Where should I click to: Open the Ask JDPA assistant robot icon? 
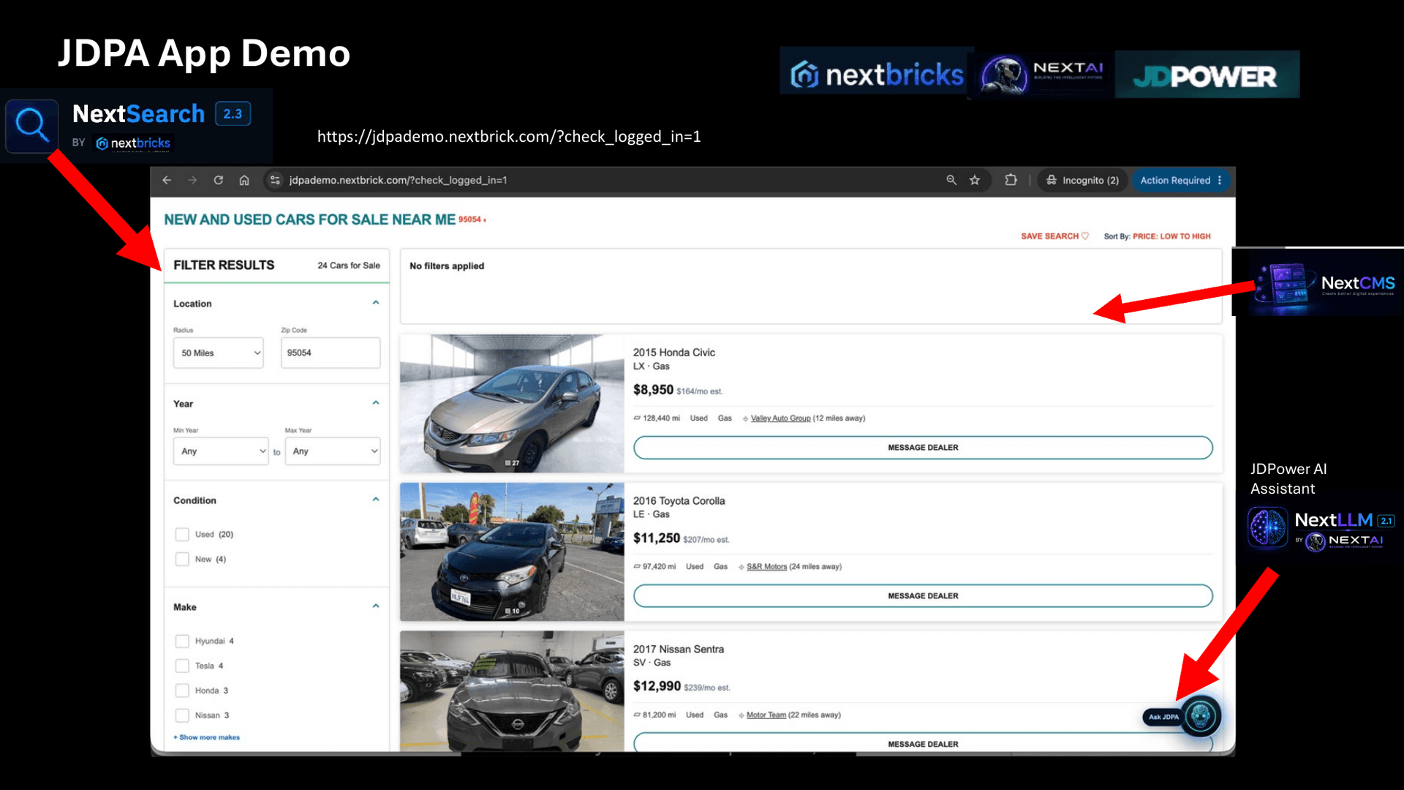click(1201, 716)
